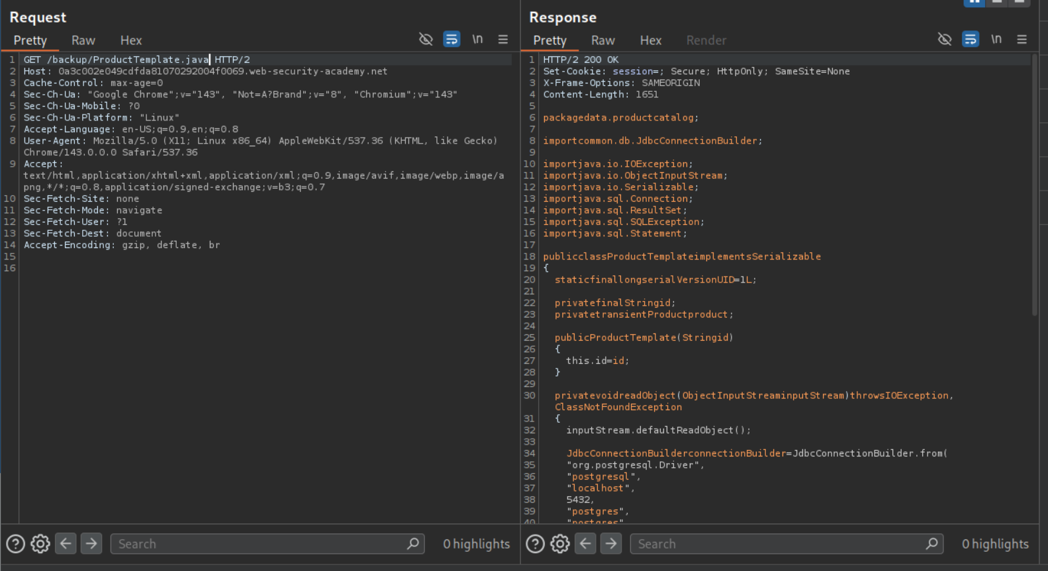The width and height of the screenshot is (1048, 571).
Task: Open help in the Response panel
Action: click(535, 544)
